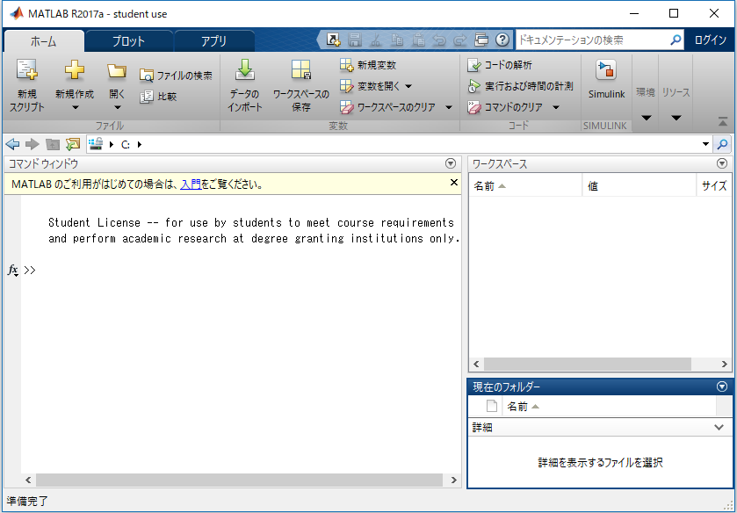Click ファイルの検索 (Find Files)

tap(176, 76)
